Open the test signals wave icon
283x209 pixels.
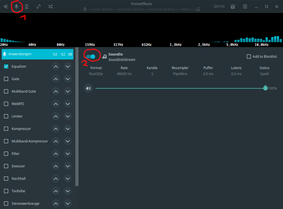point(39,7)
